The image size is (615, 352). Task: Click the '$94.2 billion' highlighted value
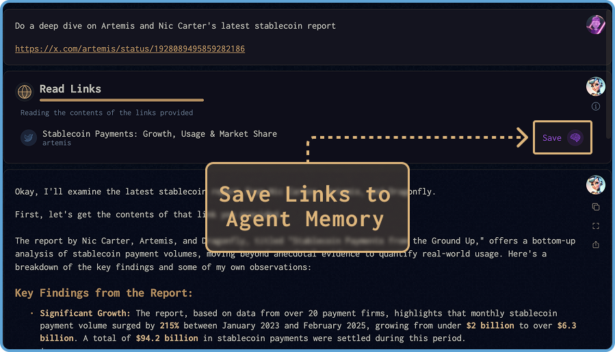(x=167, y=338)
